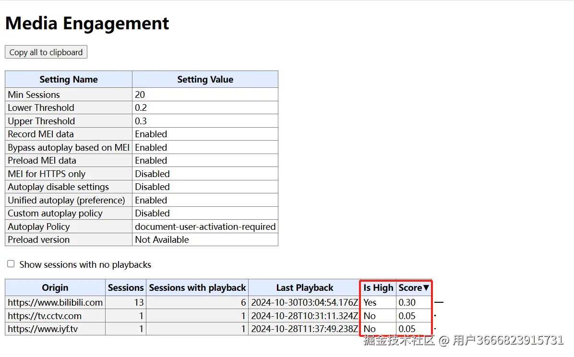Image resolution: width=574 pixels, height=357 pixels.
Task: Click score 0.05 for www.iyf.tv row
Action: 414,329
